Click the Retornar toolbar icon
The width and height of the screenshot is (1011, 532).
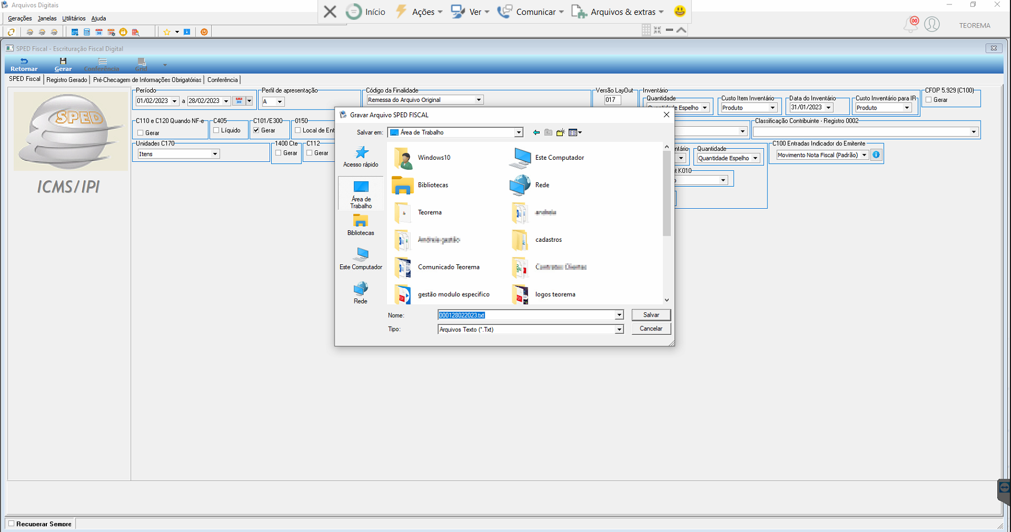[x=24, y=64]
